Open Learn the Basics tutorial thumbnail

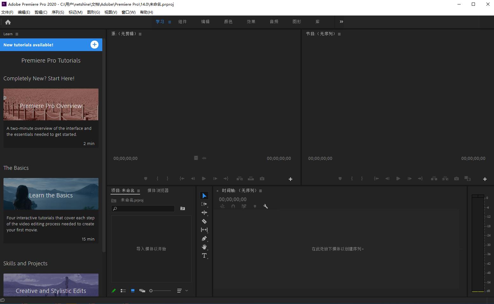[x=51, y=194]
